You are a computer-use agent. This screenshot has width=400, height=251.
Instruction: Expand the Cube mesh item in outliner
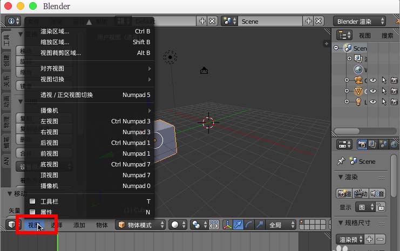pyautogui.click(x=347, y=91)
